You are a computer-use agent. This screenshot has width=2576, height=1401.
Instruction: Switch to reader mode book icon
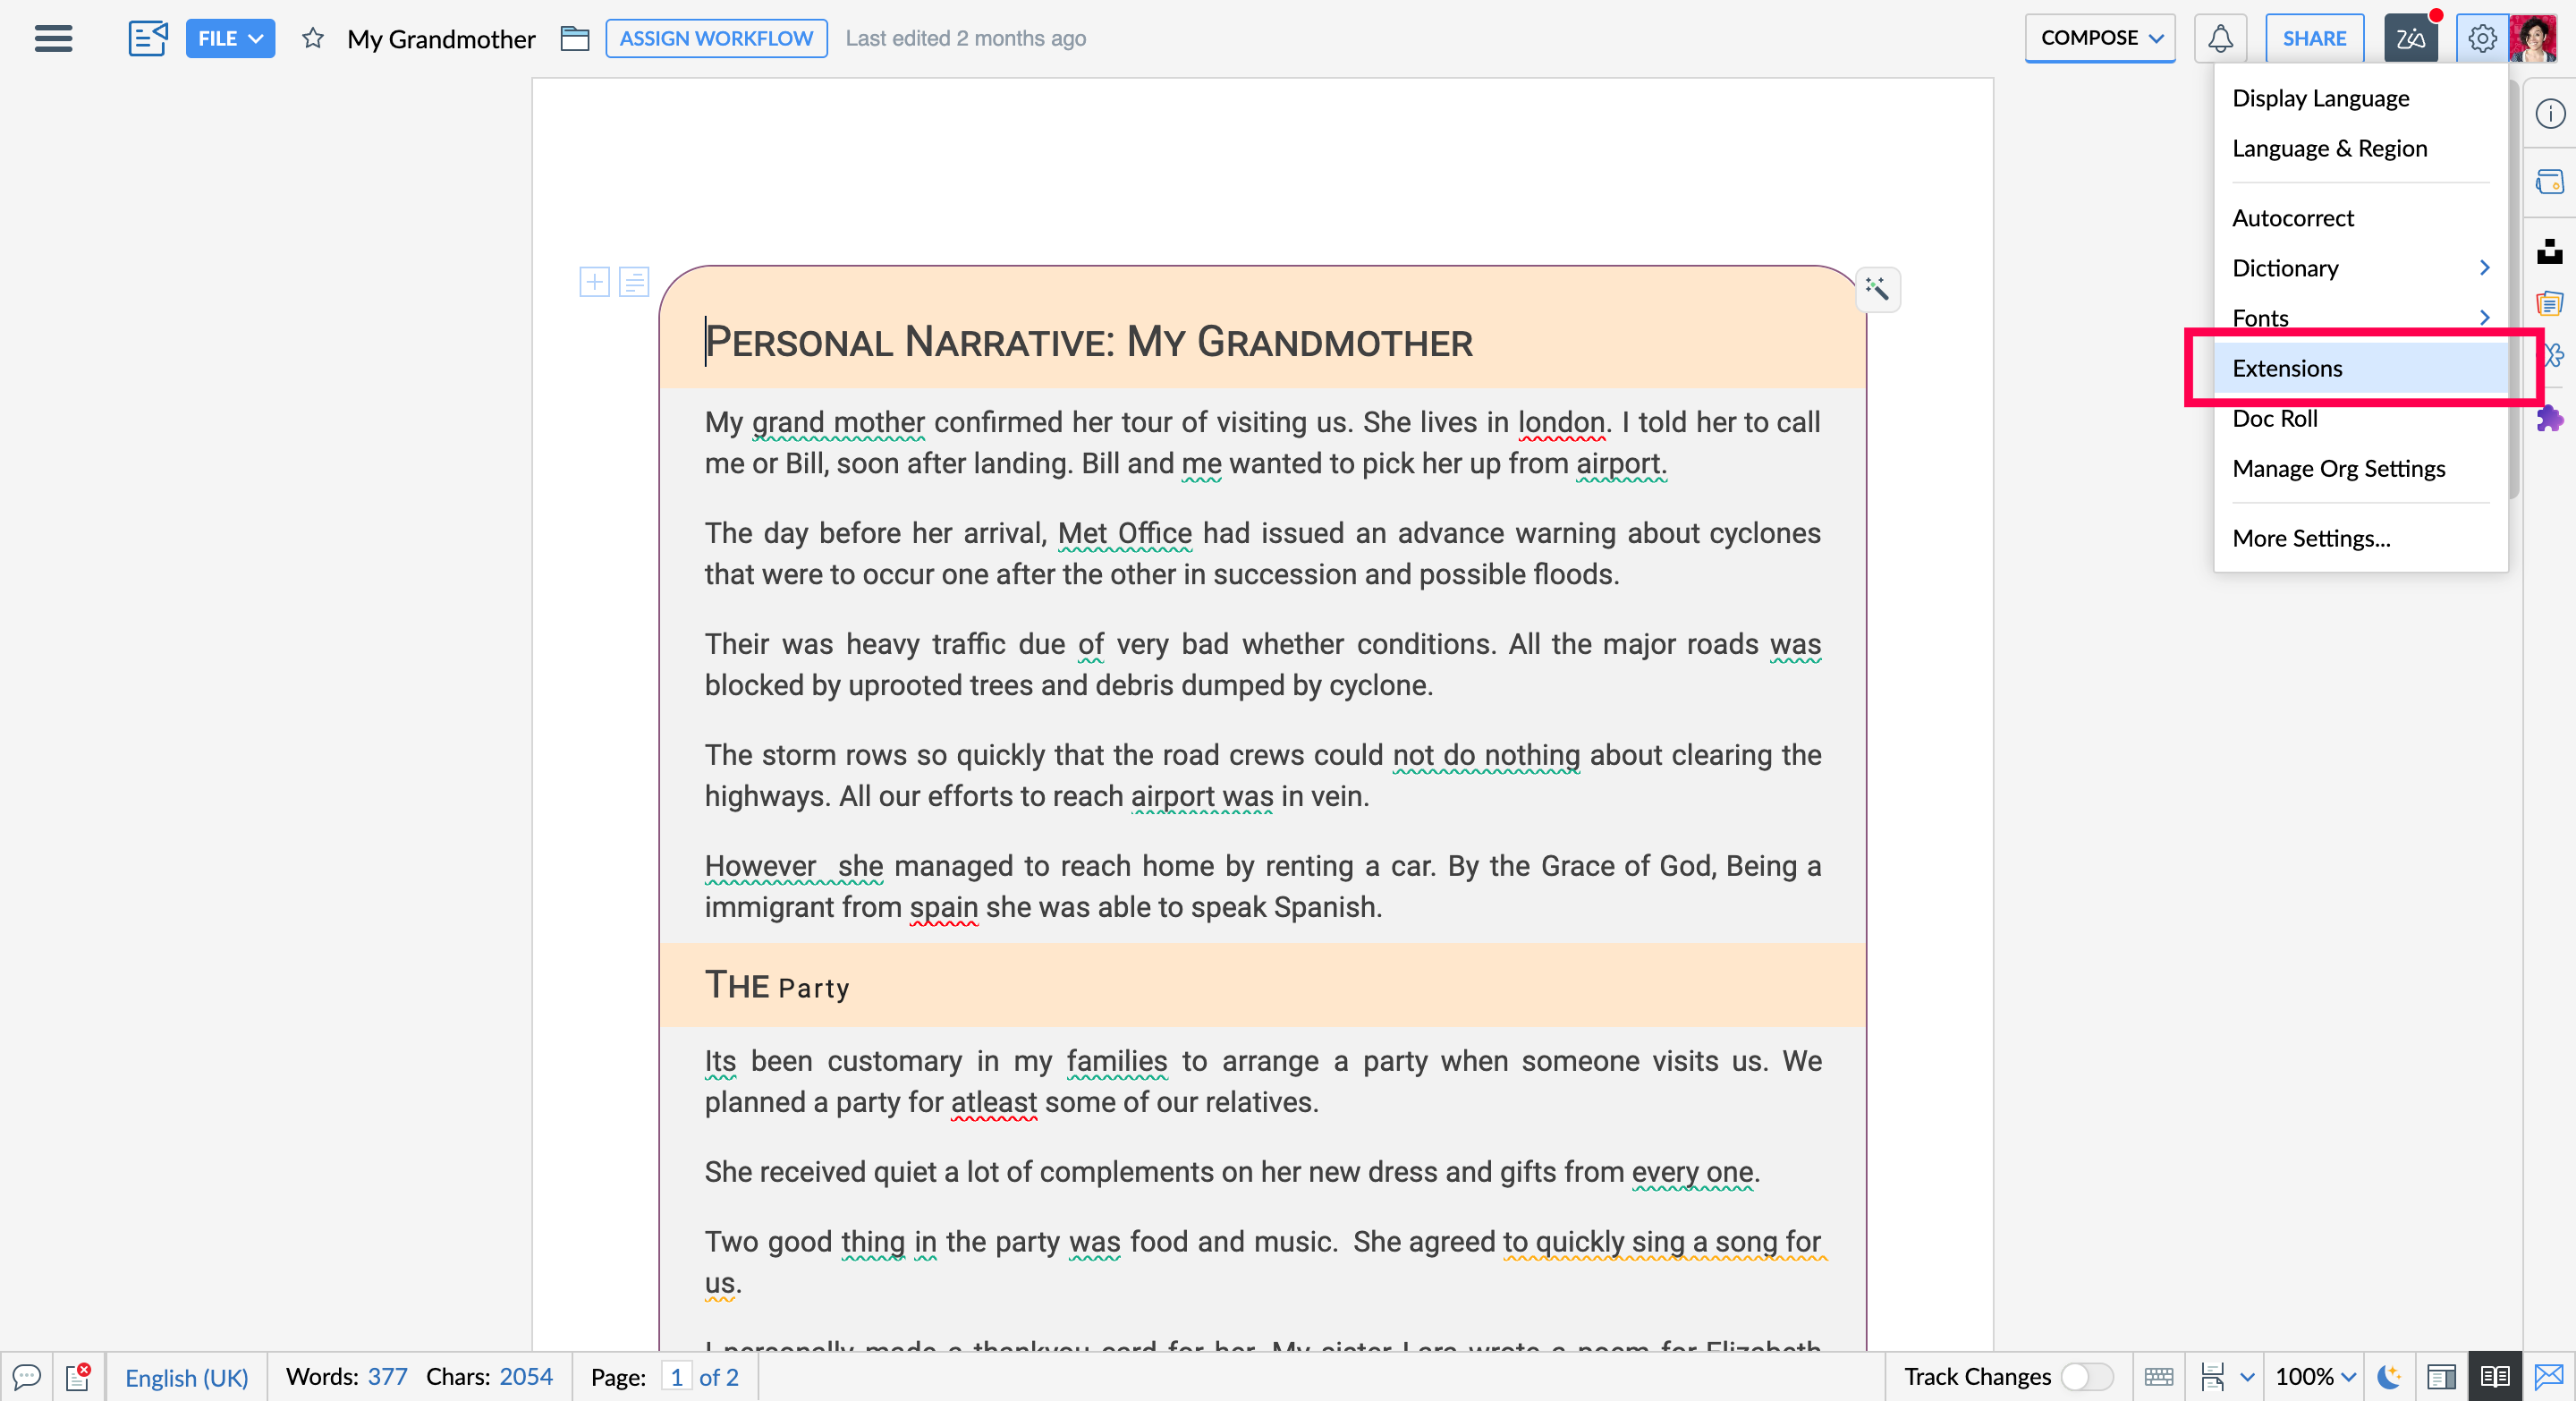(2494, 1377)
